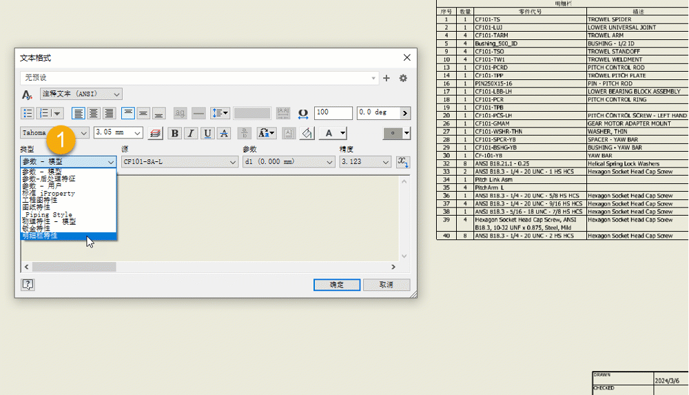This screenshot has width=689, height=395.
Task: Click the CF101-TS cell in parts list
Action: tap(530, 19)
